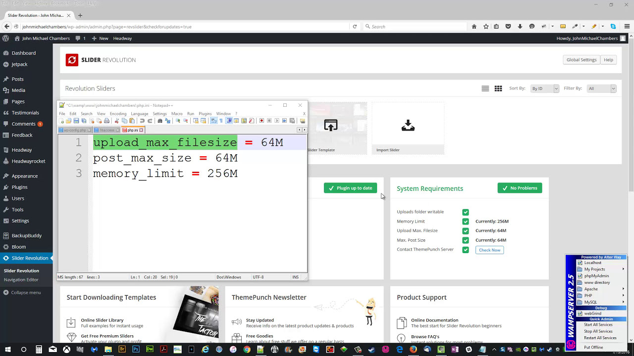634x356 pixels.
Task: Open Chrome from taskbar
Action: pyautogui.click(x=247, y=350)
